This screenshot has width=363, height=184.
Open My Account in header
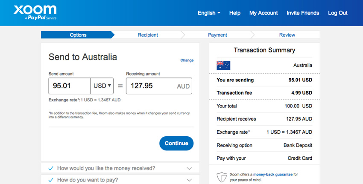[x=263, y=13]
